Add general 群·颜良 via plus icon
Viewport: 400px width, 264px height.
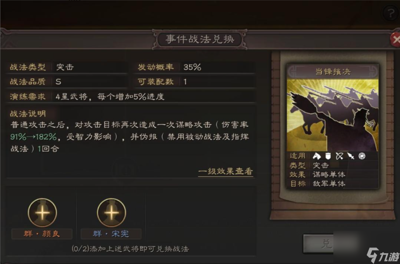coord(42,212)
